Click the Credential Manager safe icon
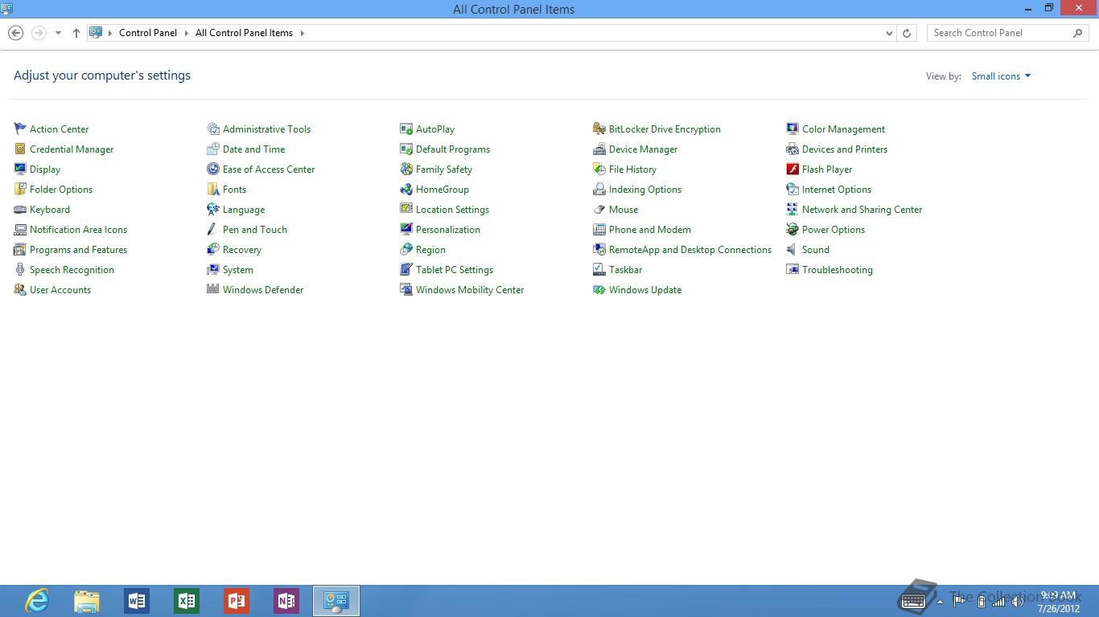Screen dimensions: 1099x617 (x=20, y=149)
